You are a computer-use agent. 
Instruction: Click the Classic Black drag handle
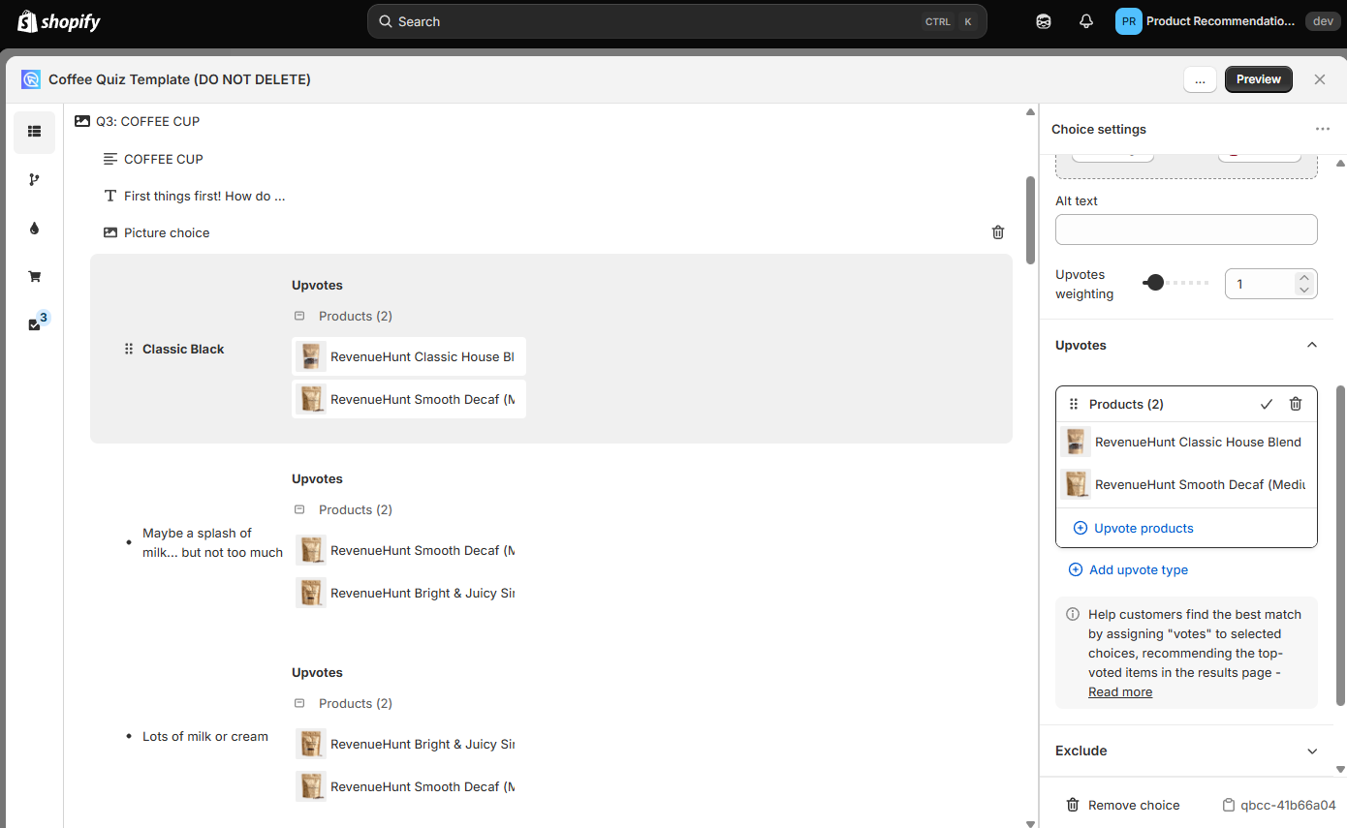129,349
